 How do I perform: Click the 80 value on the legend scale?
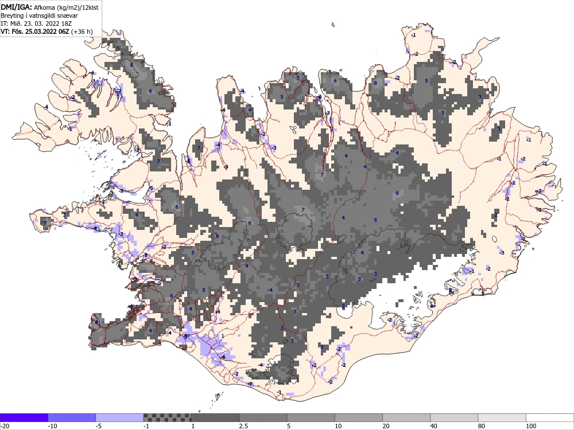coord(482,426)
